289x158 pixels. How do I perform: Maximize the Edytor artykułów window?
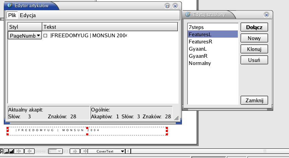click(x=167, y=6)
